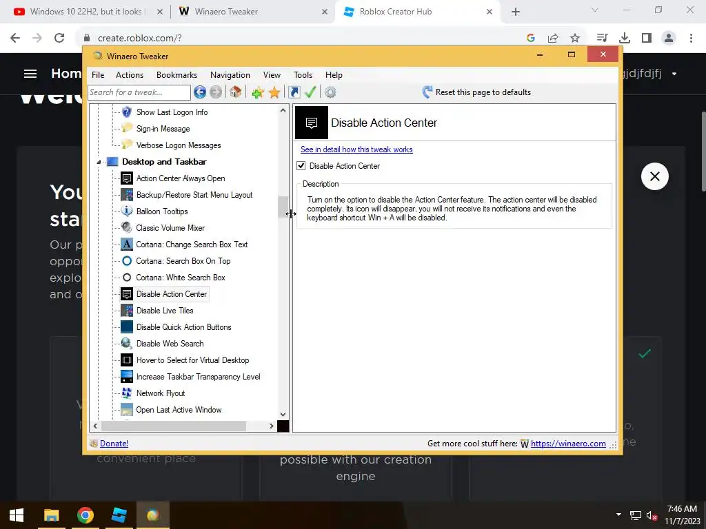Click the green checkmark toolbar icon
Screen dimensions: 706x529
coord(310,92)
